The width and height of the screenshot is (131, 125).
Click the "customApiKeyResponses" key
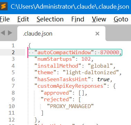pyautogui.click(x=71, y=86)
